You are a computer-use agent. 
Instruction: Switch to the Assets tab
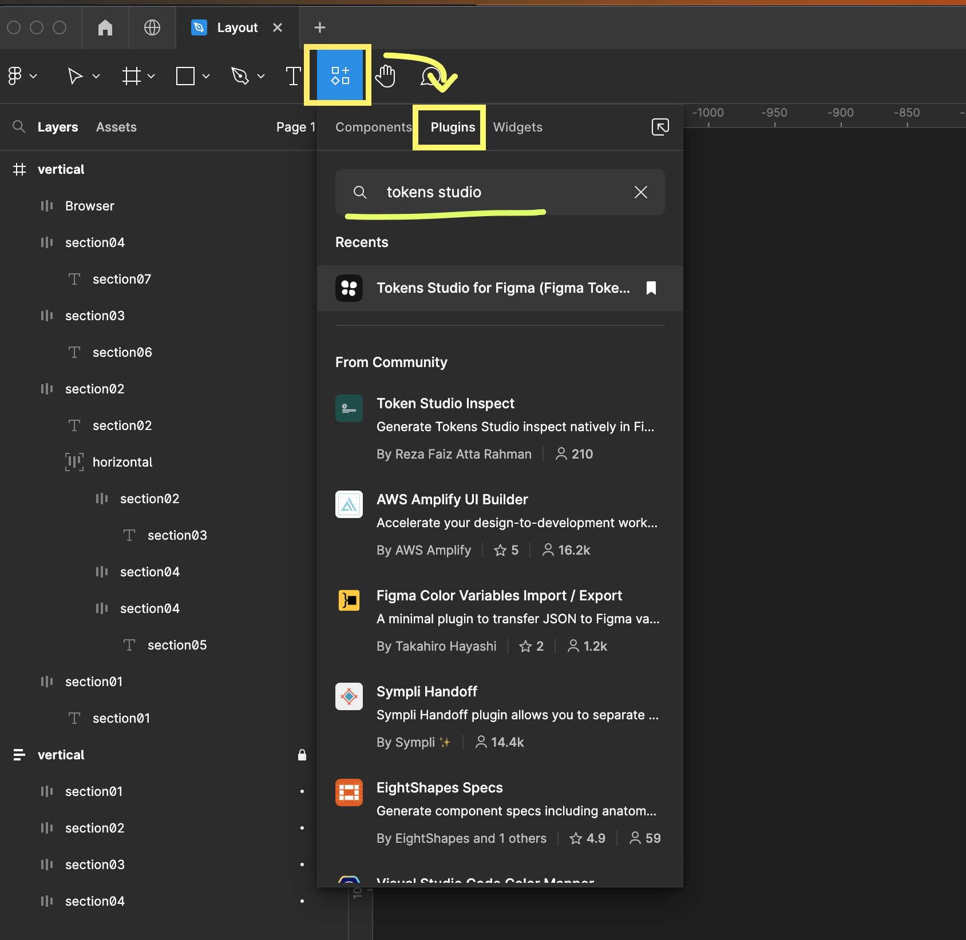(x=116, y=127)
